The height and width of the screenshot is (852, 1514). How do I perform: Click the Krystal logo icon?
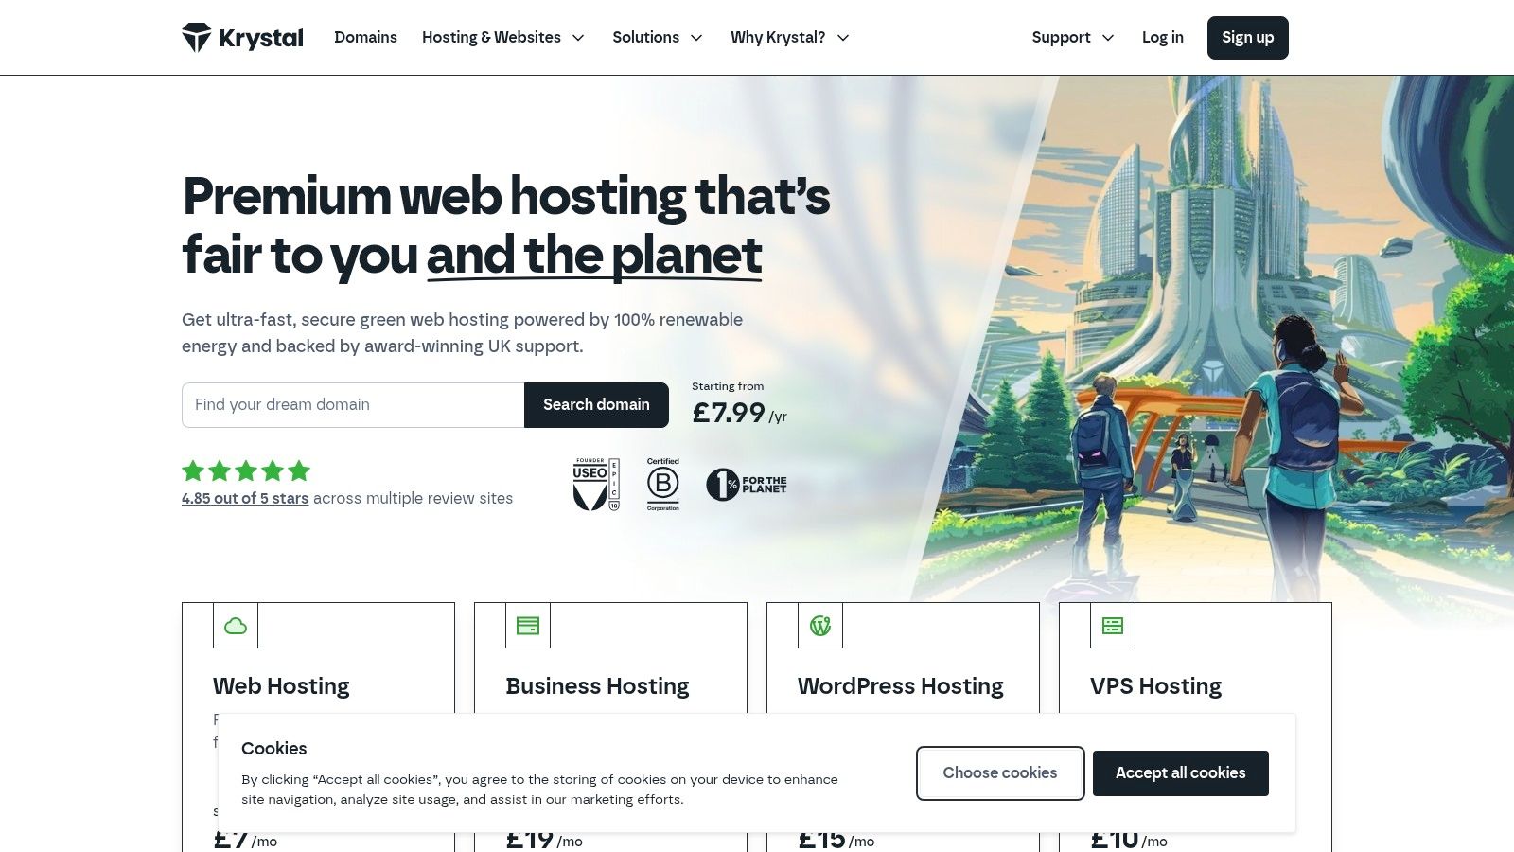[x=197, y=37]
